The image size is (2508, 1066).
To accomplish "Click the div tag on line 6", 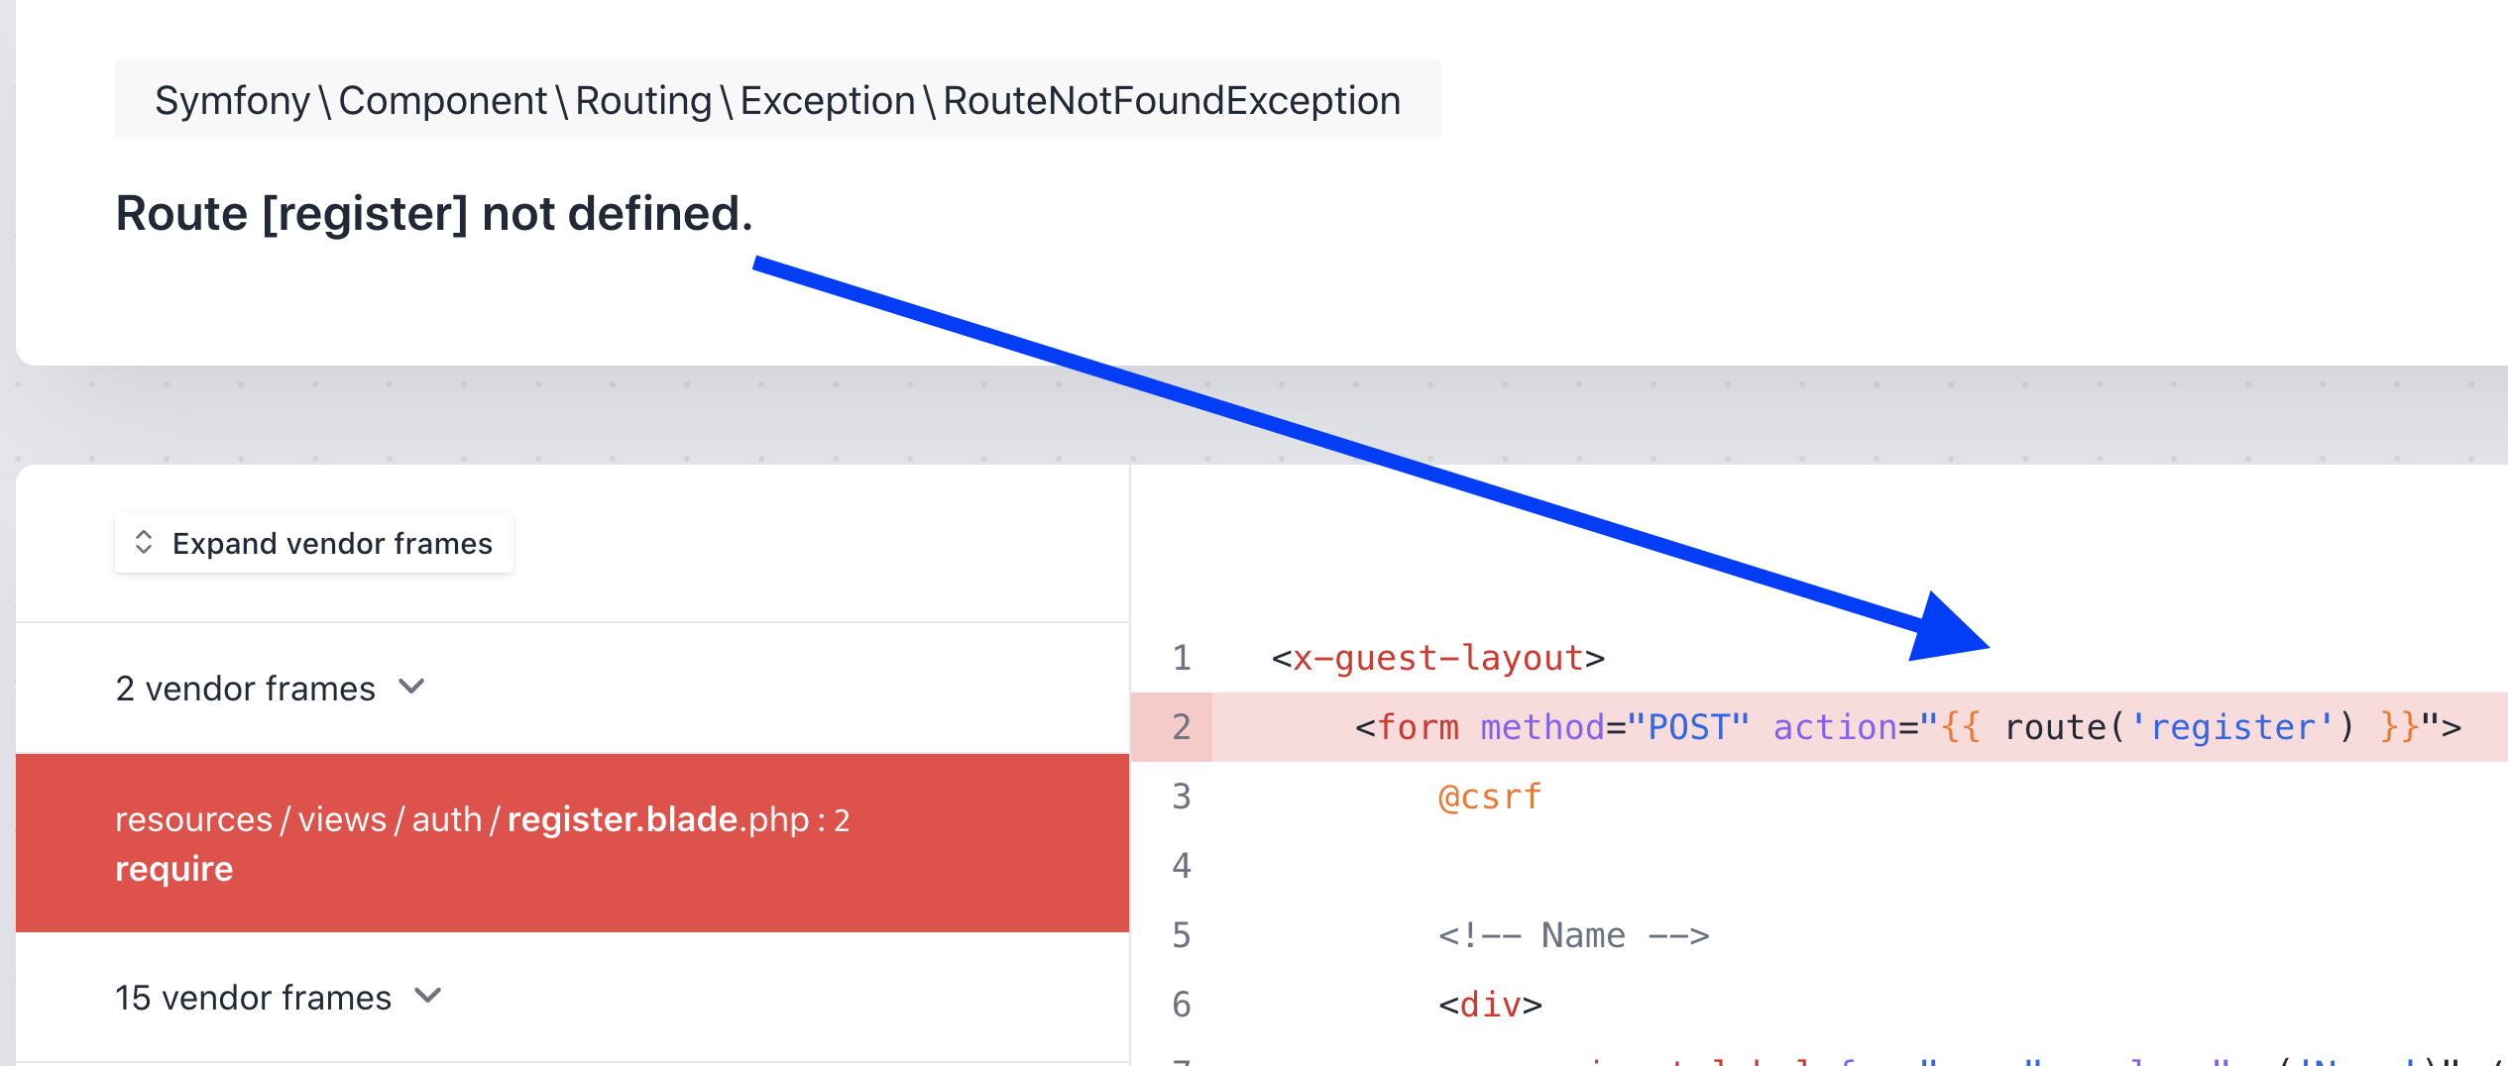I will pyautogui.click(x=1490, y=1005).
